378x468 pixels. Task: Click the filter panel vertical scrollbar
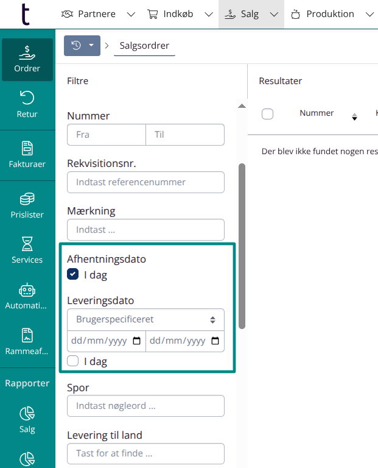[x=242, y=244]
